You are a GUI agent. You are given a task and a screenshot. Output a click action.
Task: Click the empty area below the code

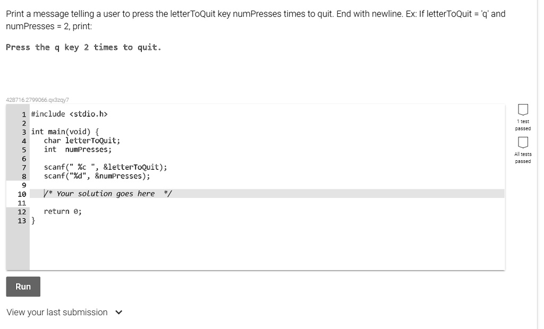click(267, 247)
